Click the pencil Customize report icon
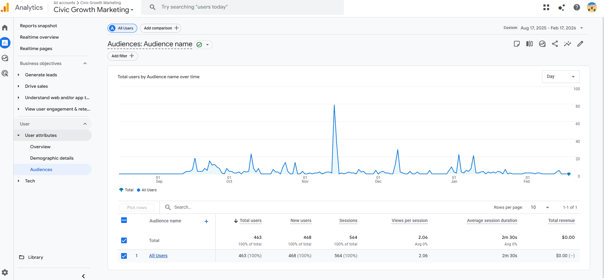604x280 pixels. [x=580, y=44]
